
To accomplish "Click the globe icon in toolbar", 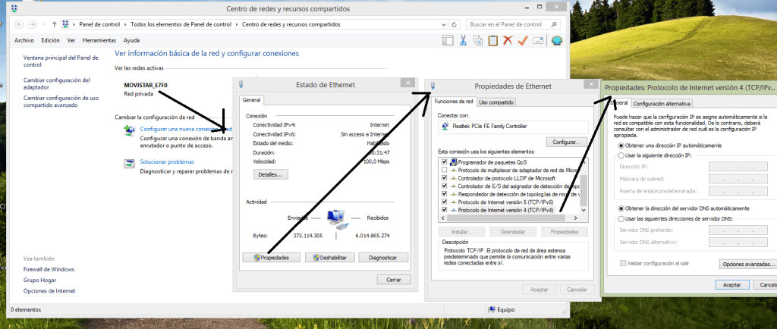I will [556, 40].
